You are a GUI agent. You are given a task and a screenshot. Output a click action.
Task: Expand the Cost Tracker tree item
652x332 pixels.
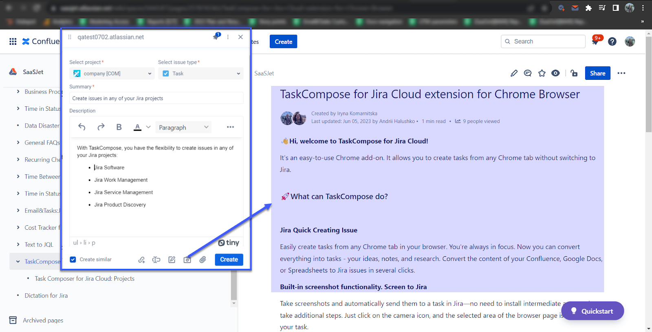[18, 227]
